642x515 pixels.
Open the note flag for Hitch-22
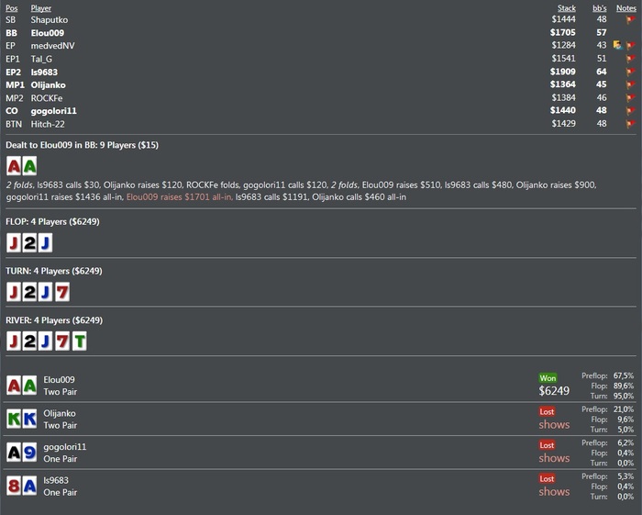tap(631, 124)
